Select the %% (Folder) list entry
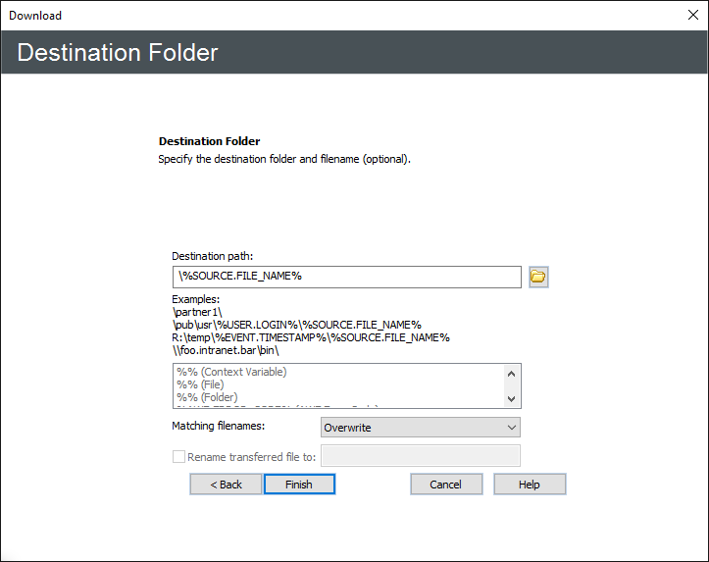Screen dimensions: 709x562 coord(207,398)
